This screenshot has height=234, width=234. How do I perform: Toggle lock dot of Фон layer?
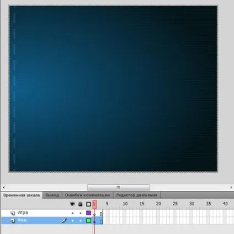pyautogui.click(x=81, y=221)
